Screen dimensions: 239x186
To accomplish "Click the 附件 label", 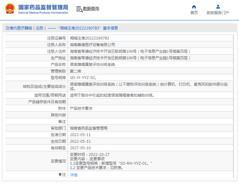I will 62,108.
